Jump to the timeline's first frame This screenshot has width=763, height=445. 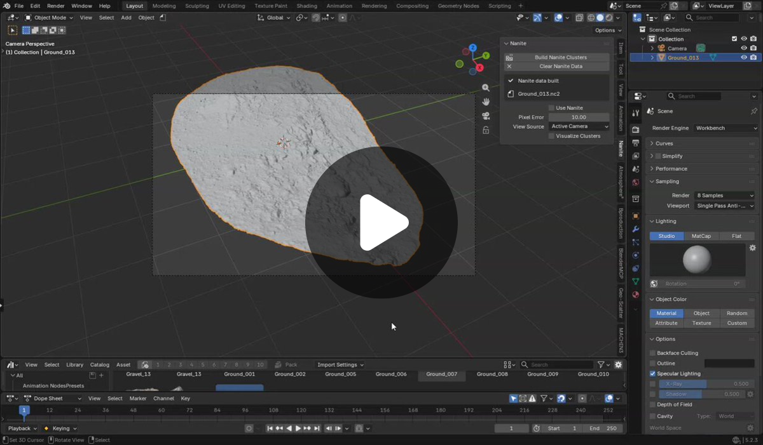[x=270, y=428]
